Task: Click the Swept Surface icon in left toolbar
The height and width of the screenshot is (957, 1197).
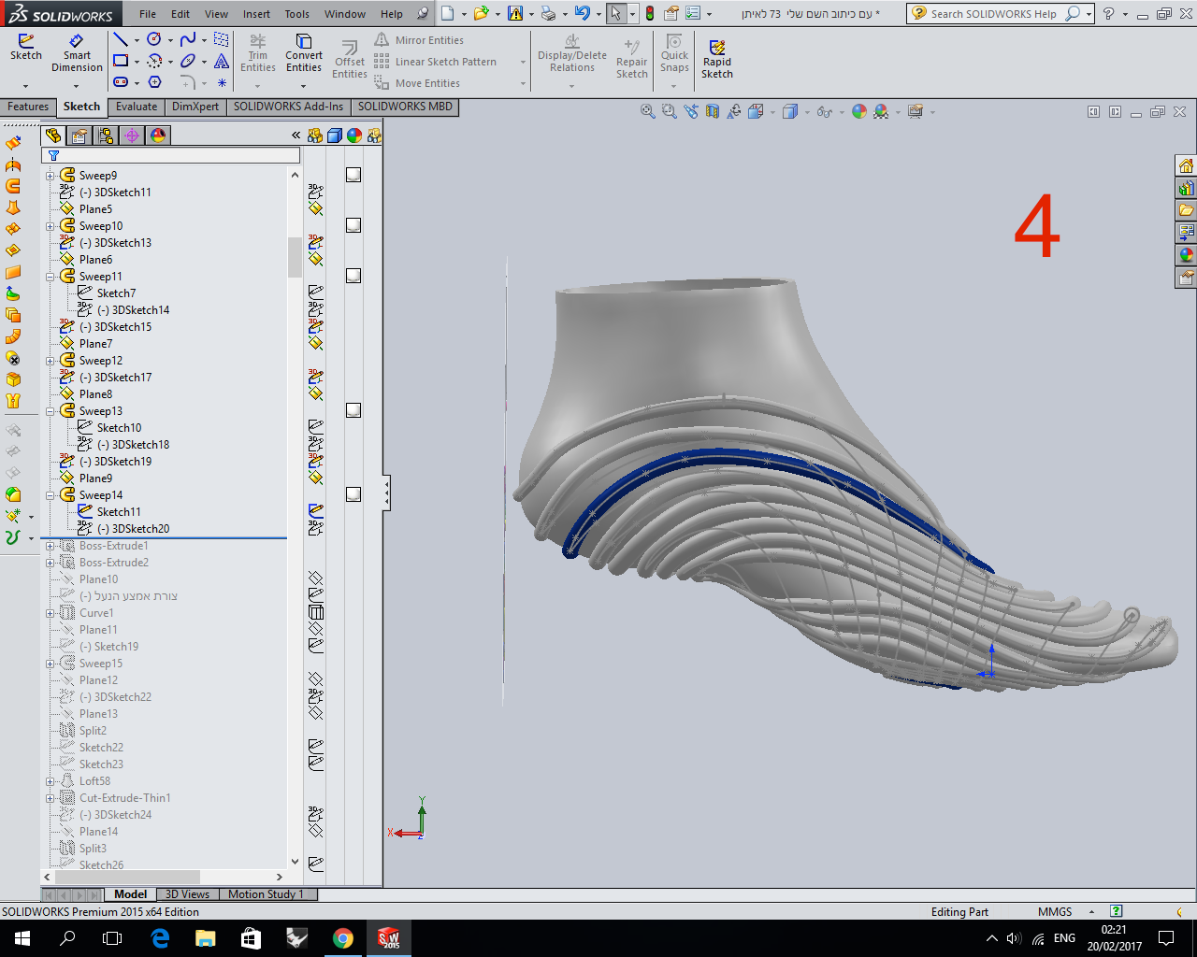Action: (x=13, y=186)
